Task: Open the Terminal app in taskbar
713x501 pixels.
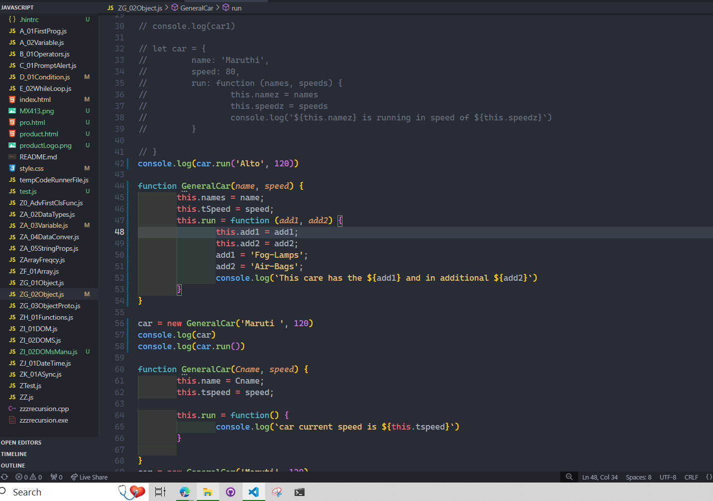Action: 299,492
